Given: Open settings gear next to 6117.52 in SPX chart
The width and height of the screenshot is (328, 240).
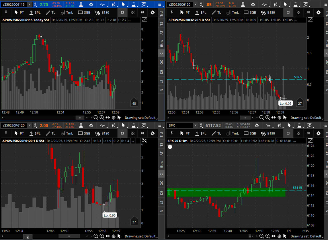Looking at the screenshot, I should (x=257, y=125).
